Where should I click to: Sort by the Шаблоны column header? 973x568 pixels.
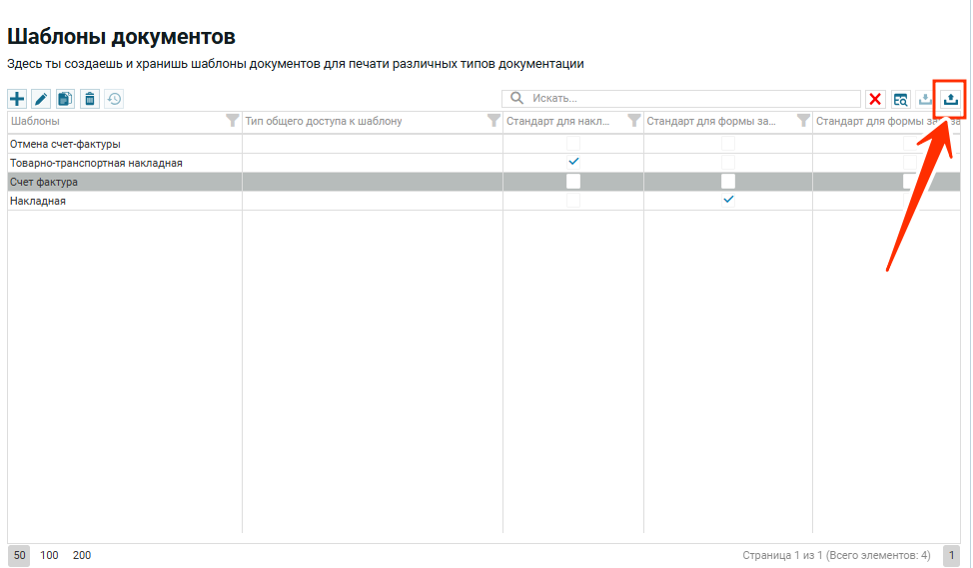(x=100, y=122)
